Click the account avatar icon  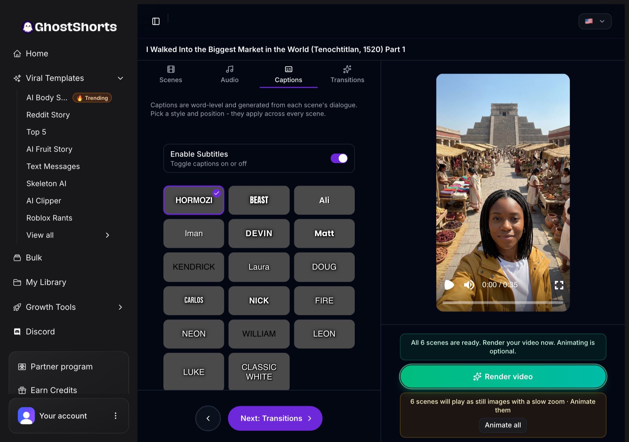[26, 416]
